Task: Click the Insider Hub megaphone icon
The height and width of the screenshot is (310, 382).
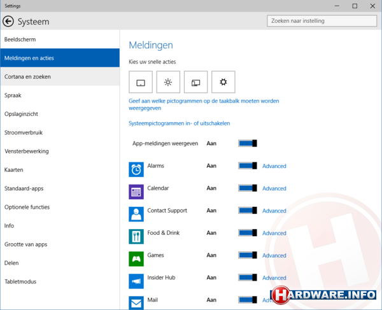Action: 136,281
